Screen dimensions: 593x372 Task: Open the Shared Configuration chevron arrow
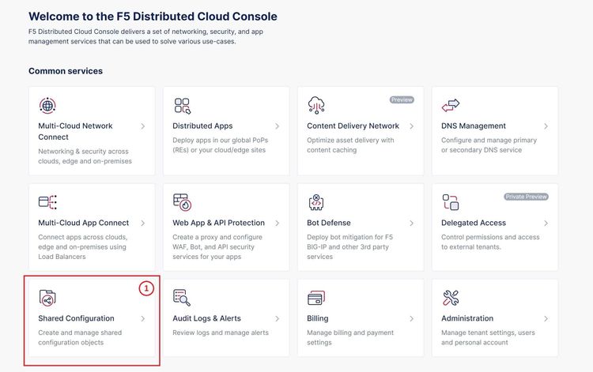(143, 319)
